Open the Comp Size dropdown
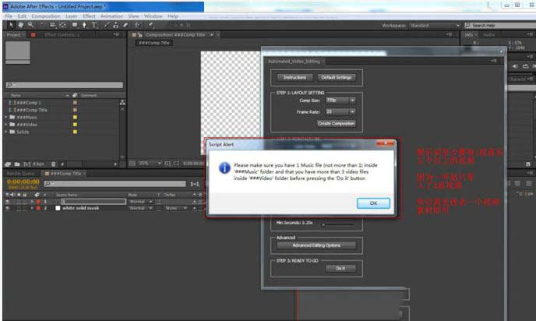The image size is (536, 321). click(x=340, y=101)
